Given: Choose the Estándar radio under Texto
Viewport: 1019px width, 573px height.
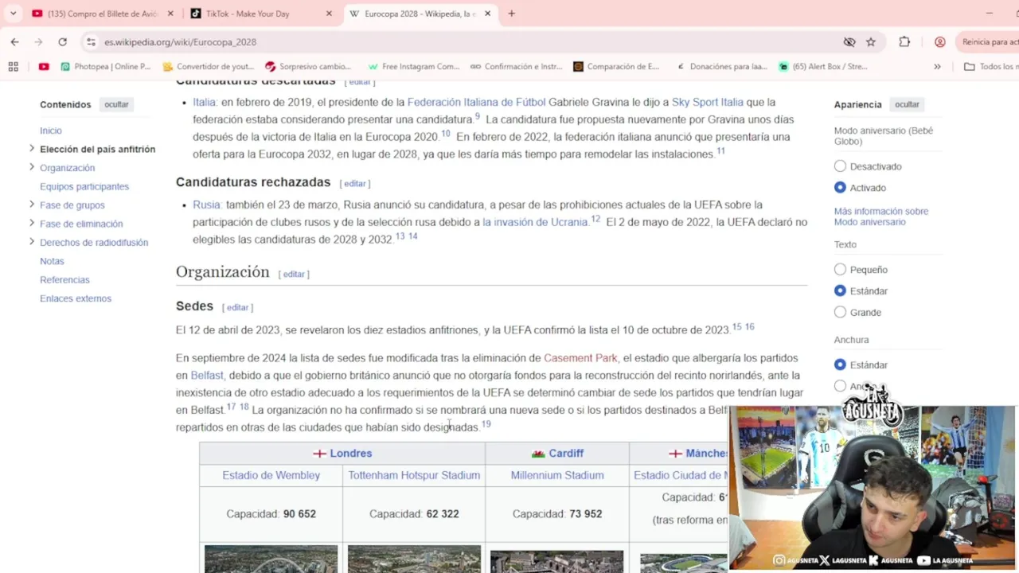Looking at the screenshot, I should tap(840, 291).
